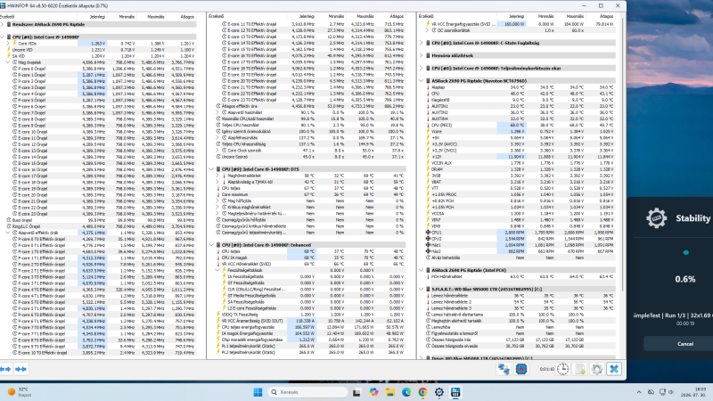Collapse the CPU [#0] Intel Core i9-14900KF group
713x401 pixels.
click(3, 37)
